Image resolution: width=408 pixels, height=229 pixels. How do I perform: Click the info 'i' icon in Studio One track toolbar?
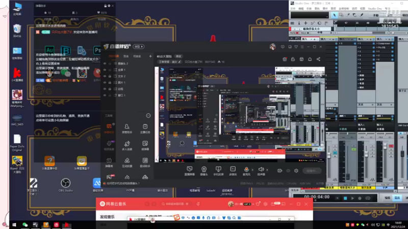(x=299, y=23)
